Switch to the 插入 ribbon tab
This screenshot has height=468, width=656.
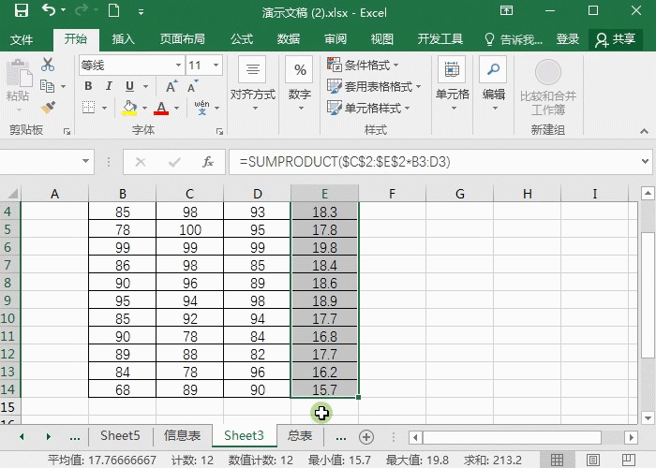pos(123,39)
